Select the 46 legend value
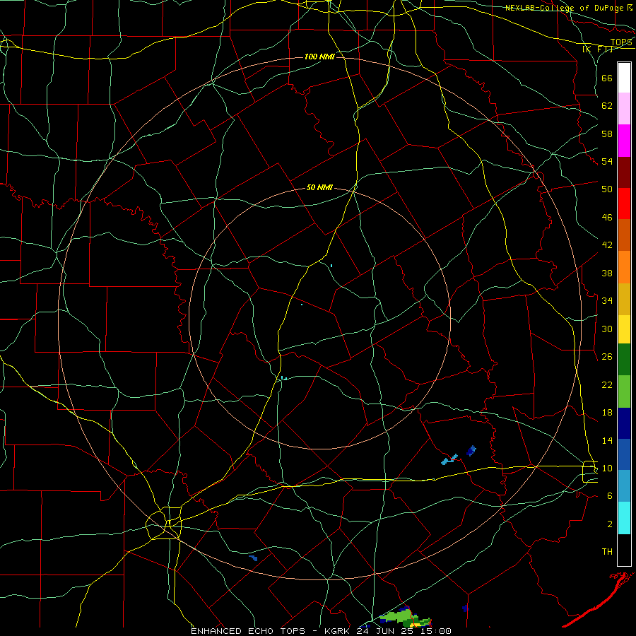Screen dimensions: 636x636 click(x=607, y=218)
